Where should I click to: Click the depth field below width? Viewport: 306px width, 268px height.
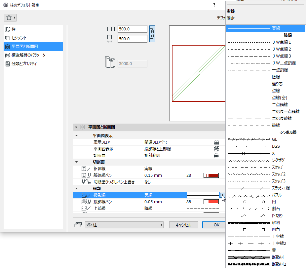[132, 39]
